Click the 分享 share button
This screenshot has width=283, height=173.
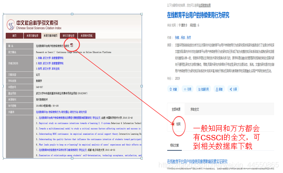[233, 89]
